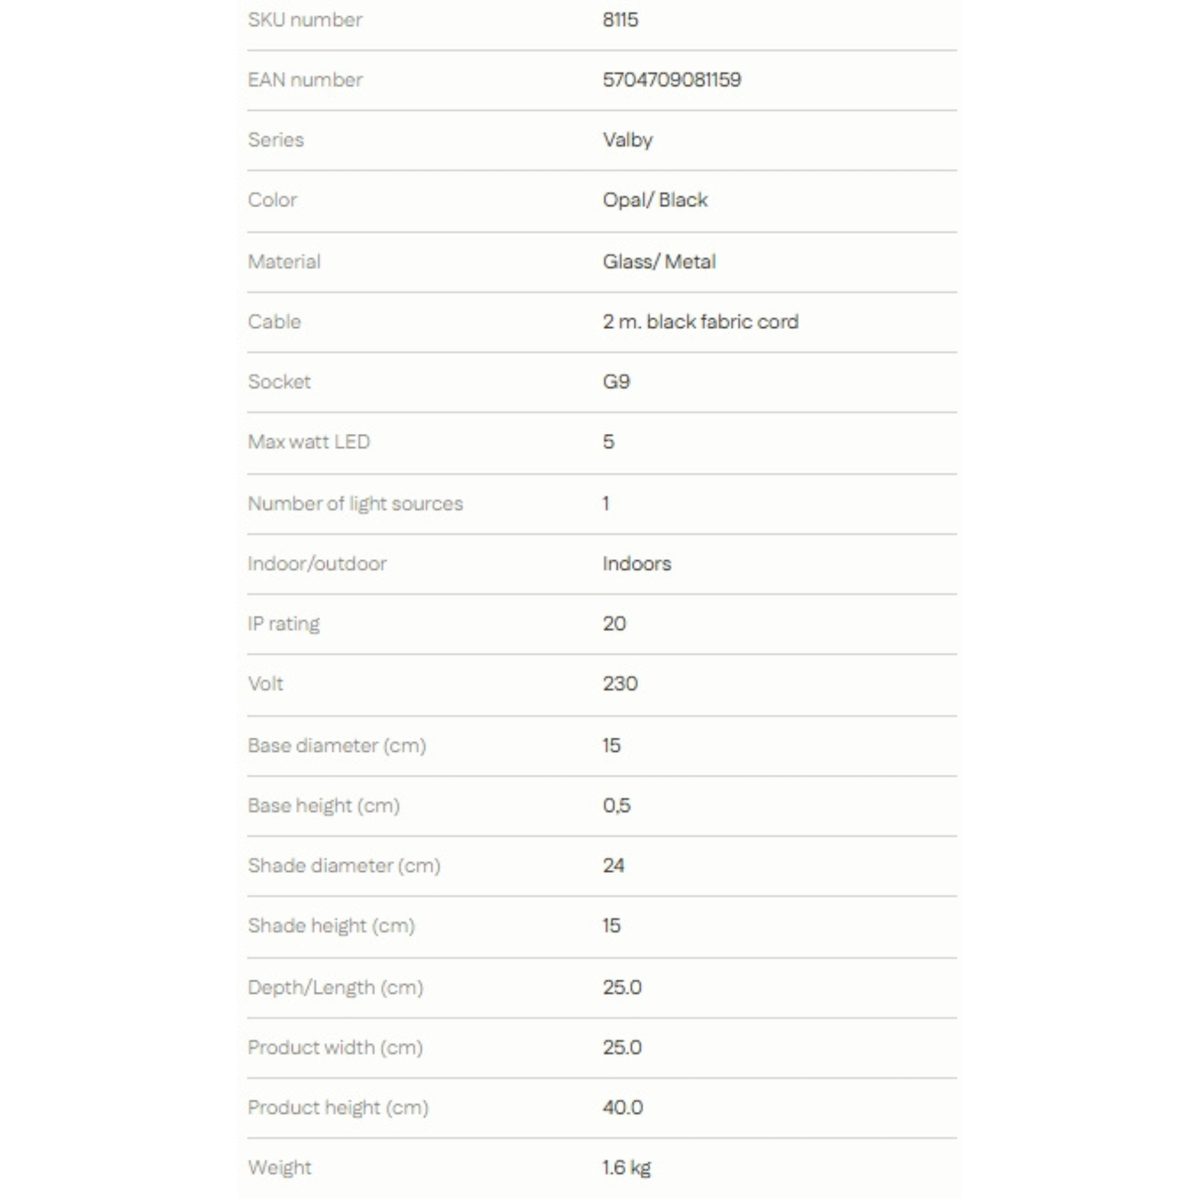Click the Depth/Length (cm) label

coord(335,988)
